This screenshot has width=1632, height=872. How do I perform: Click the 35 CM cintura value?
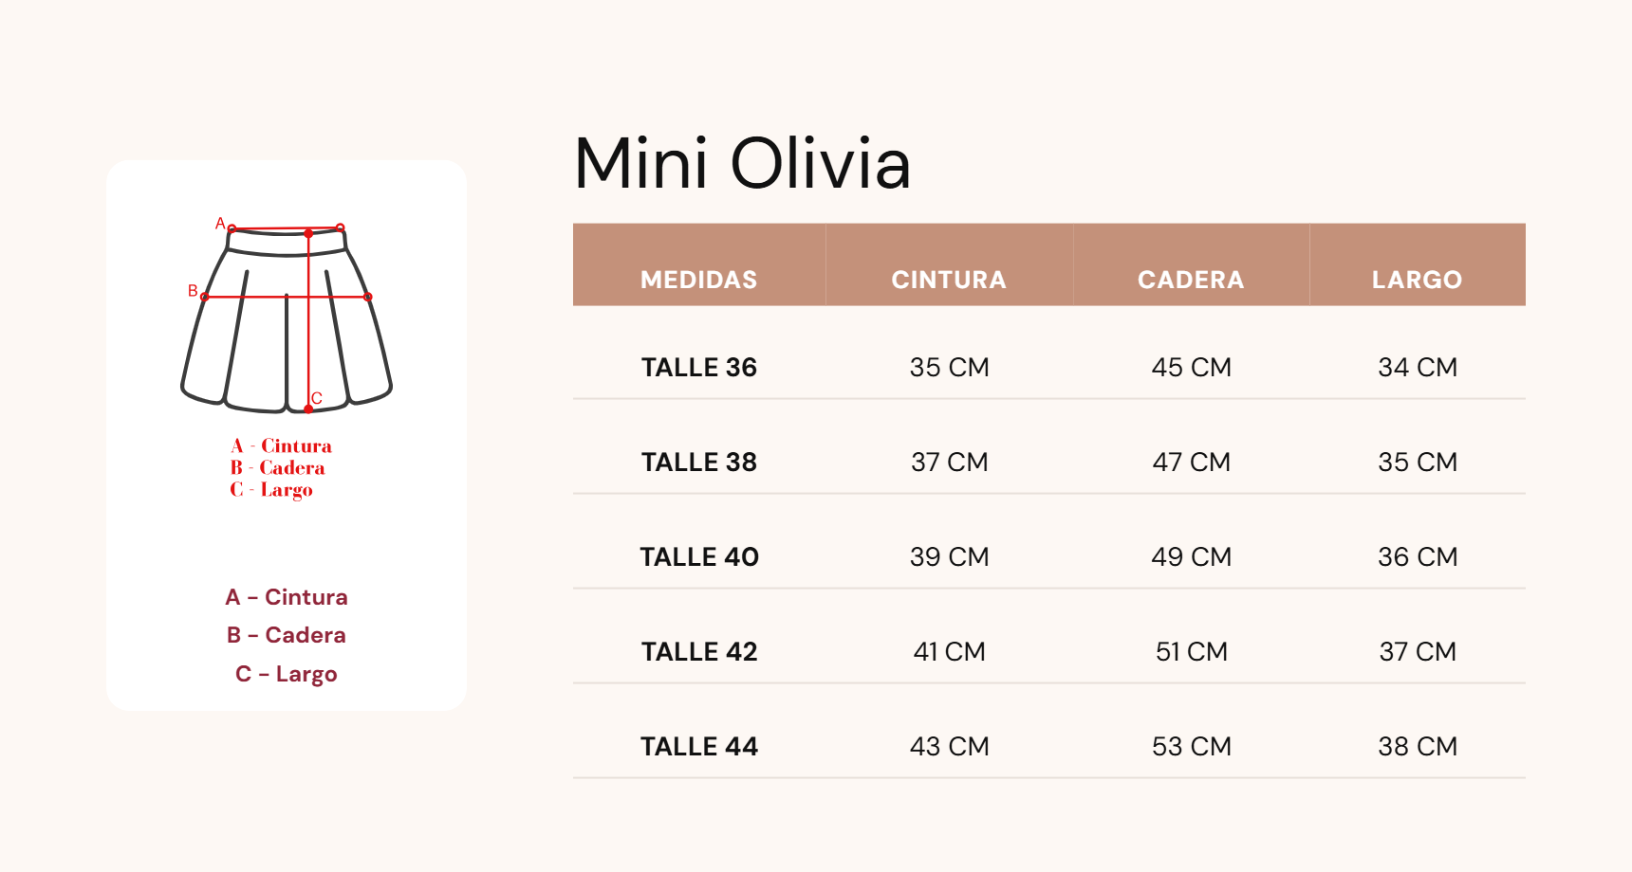coord(949,367)
